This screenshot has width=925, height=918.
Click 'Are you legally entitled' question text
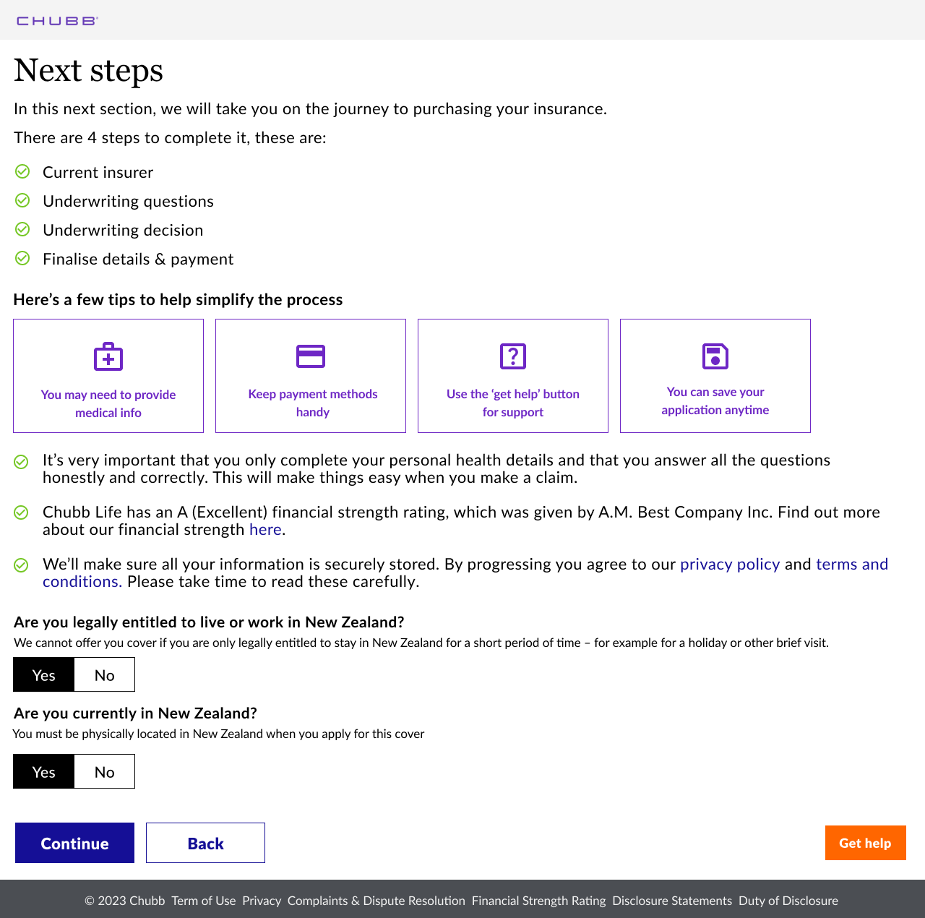coord(209,622)
